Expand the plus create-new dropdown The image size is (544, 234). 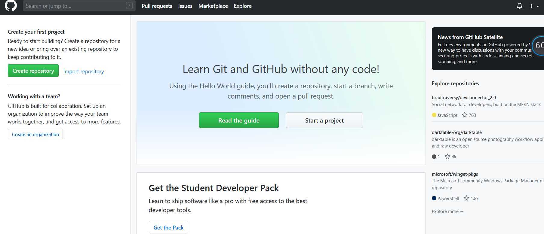[534, 6]
